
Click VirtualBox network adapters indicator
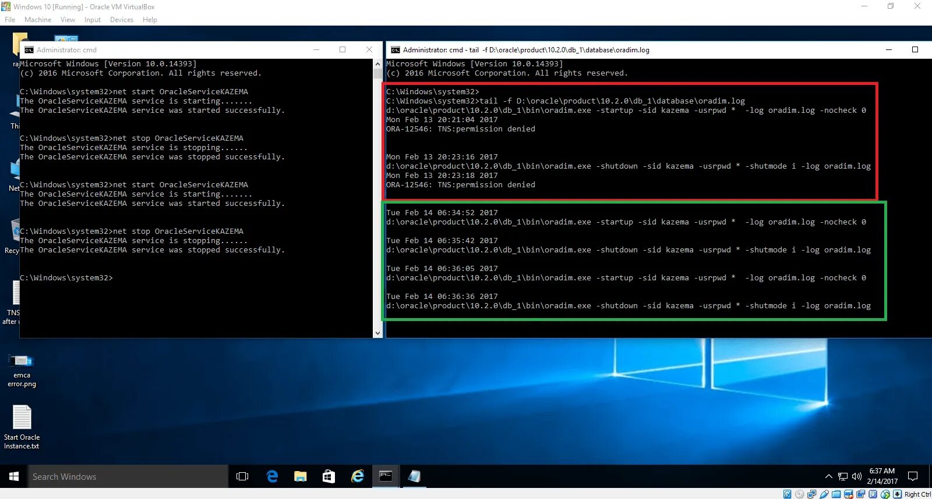812,494
